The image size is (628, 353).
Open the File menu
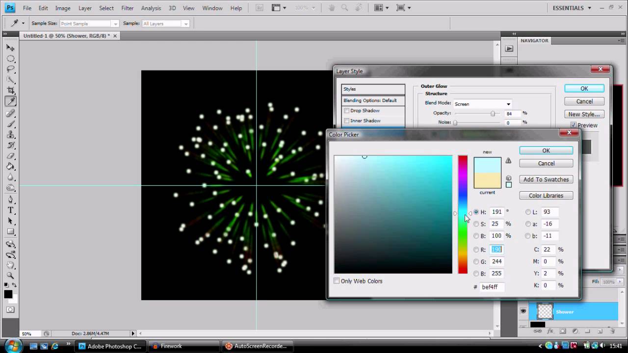pos(27,8)
